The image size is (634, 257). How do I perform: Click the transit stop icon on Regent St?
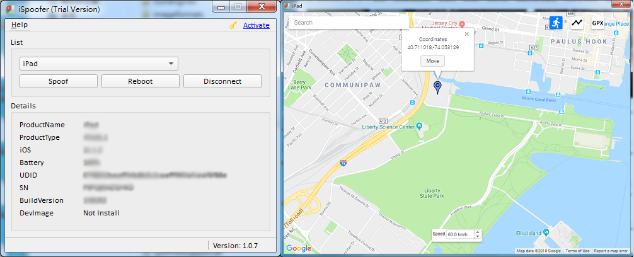pos(481,46)
